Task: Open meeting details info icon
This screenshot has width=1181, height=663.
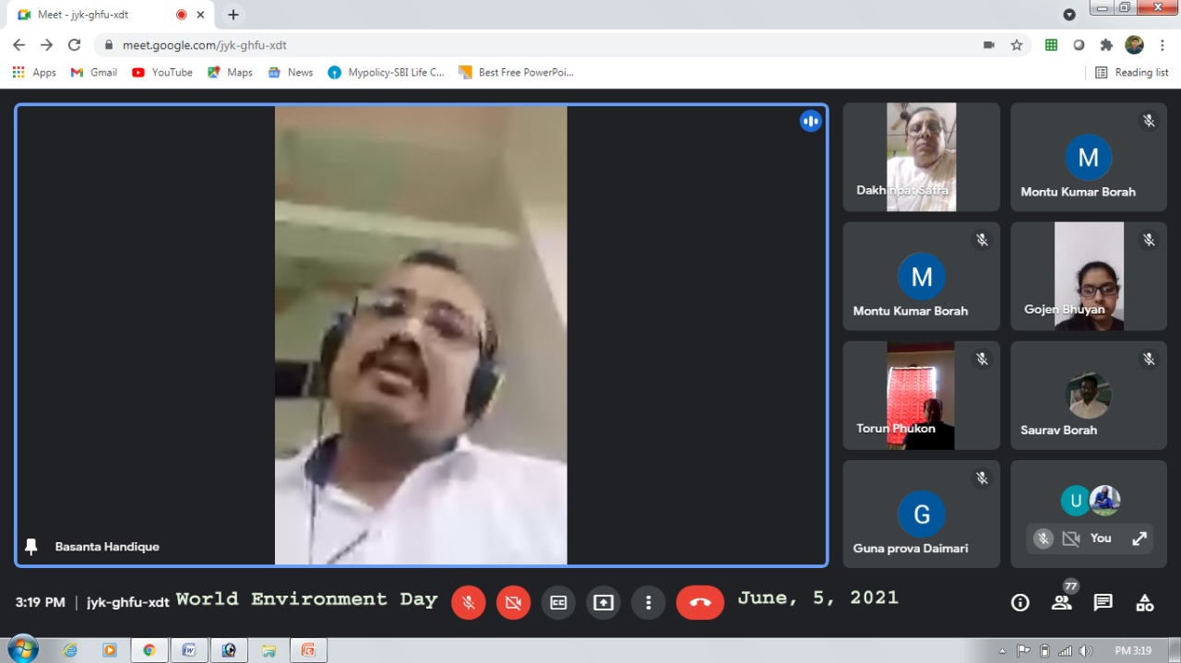Action: (x=1020, y=603)
